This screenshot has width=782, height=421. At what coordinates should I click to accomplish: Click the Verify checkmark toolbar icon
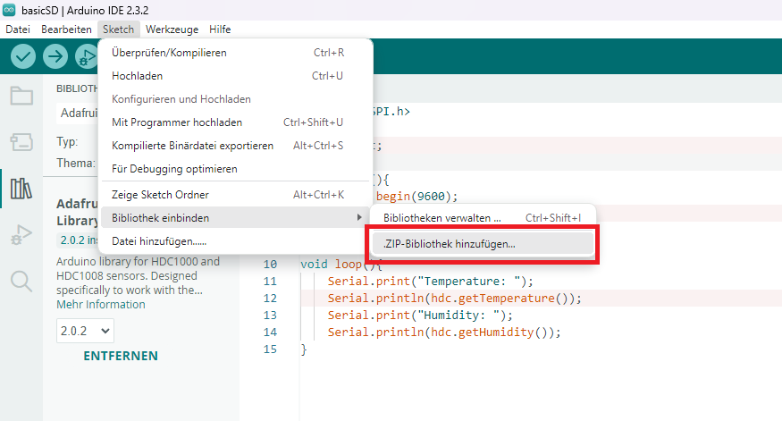(x=23, y=56)
